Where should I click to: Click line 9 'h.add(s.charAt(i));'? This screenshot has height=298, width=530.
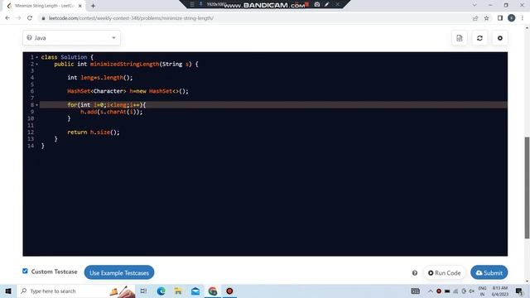[x=111, y=112]
